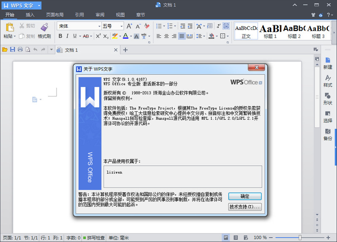Toggle strikethrough AB formatting
337x242 pixels.
tap(86, 36)
